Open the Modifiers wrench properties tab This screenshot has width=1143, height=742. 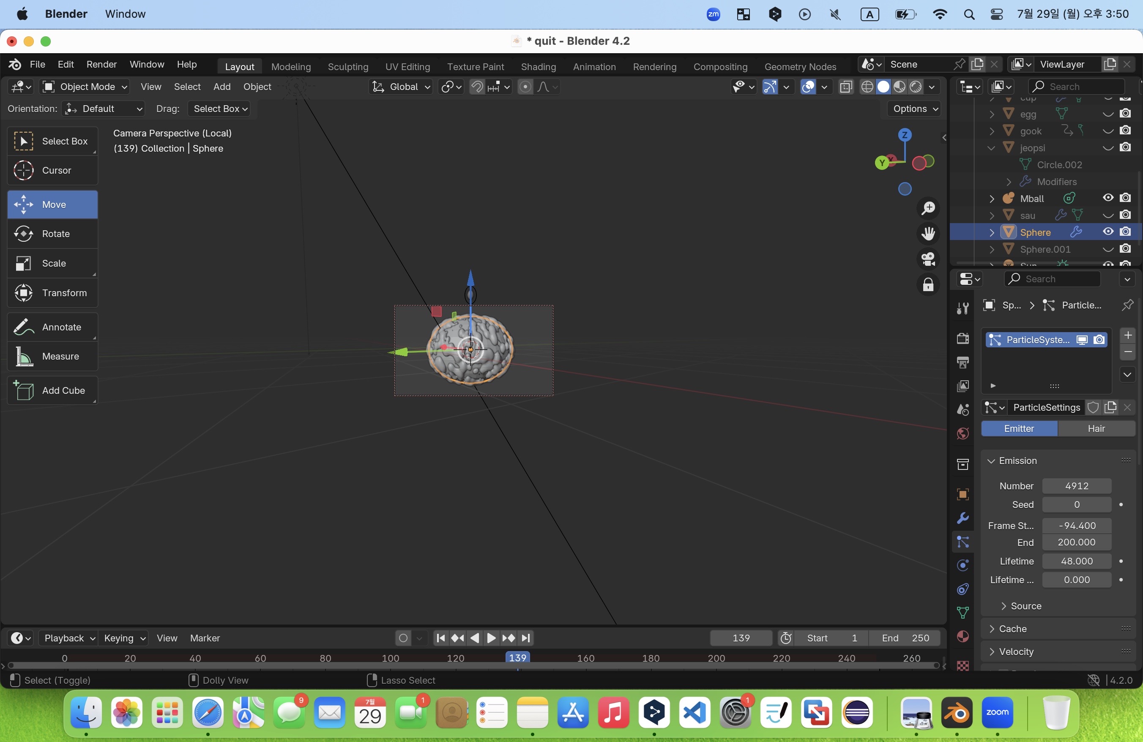(963, 518)
